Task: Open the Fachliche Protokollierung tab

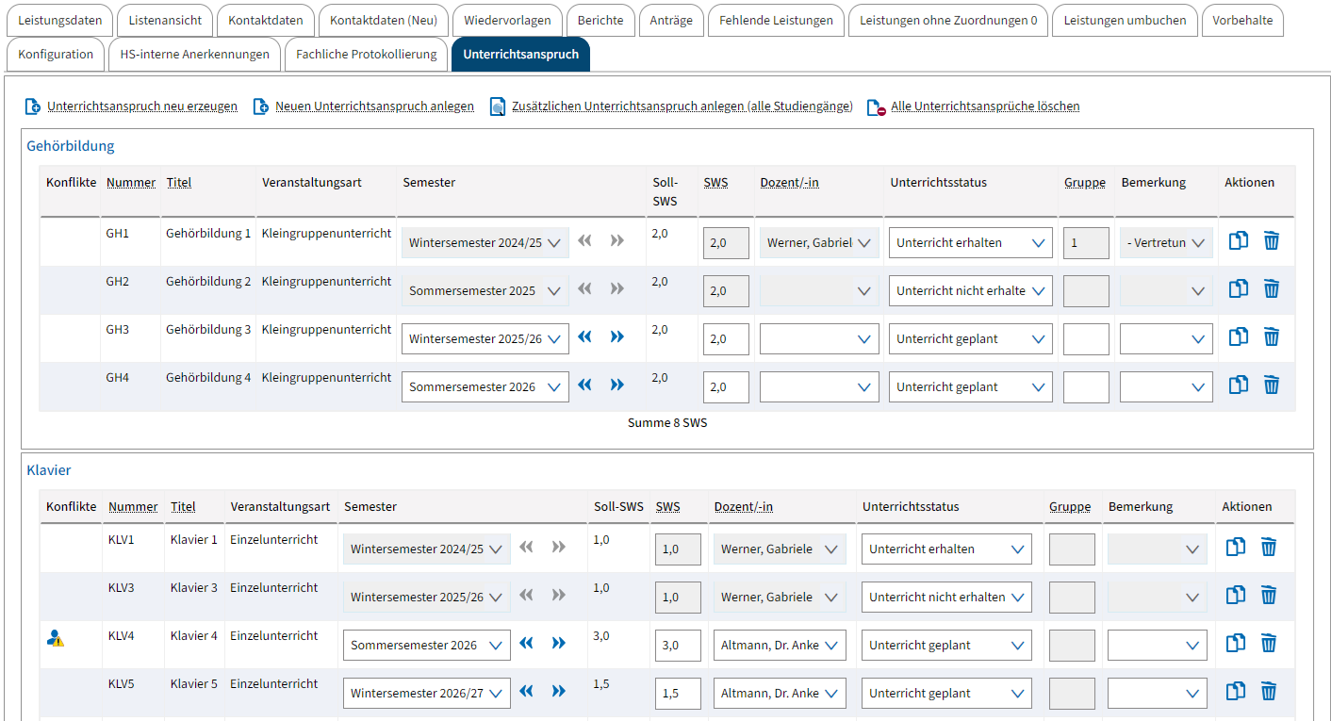Action: tap(366, 55)
